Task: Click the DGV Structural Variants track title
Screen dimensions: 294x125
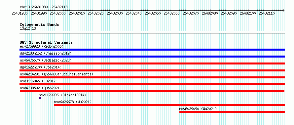Action: point(46,42)
